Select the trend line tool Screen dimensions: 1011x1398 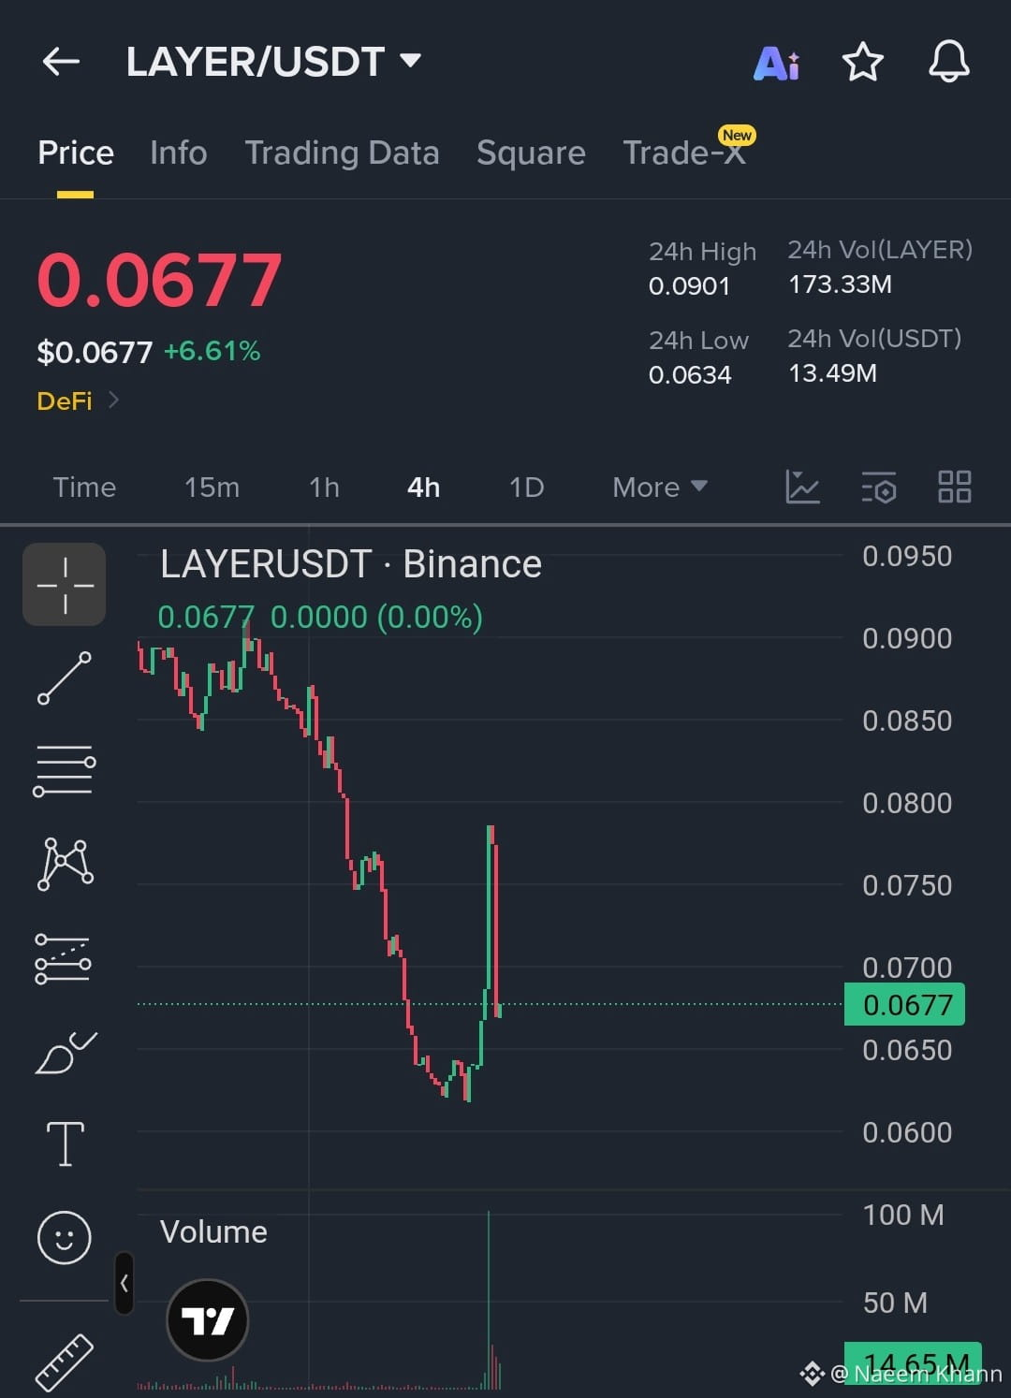(65, 678)
